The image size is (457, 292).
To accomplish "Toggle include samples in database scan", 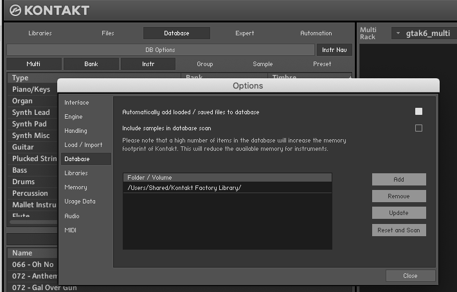I will 418,128.
